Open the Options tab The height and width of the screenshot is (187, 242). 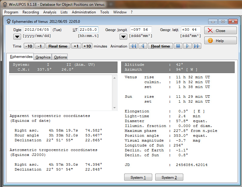coord(60,57)
